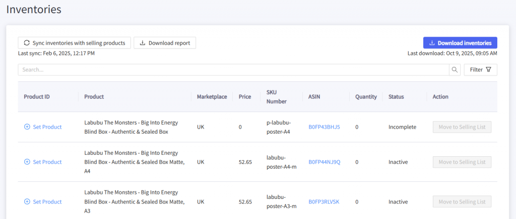The width and height of the screenshot is (516, 219).
Task: Open ASIN link B0FP43BHJ5
Action: pos(324,127)
